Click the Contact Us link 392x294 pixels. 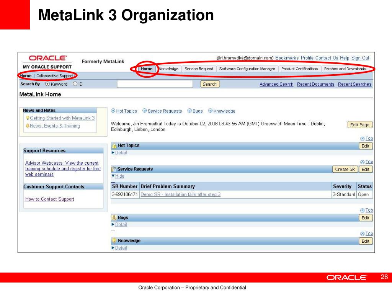coord(327,58)
